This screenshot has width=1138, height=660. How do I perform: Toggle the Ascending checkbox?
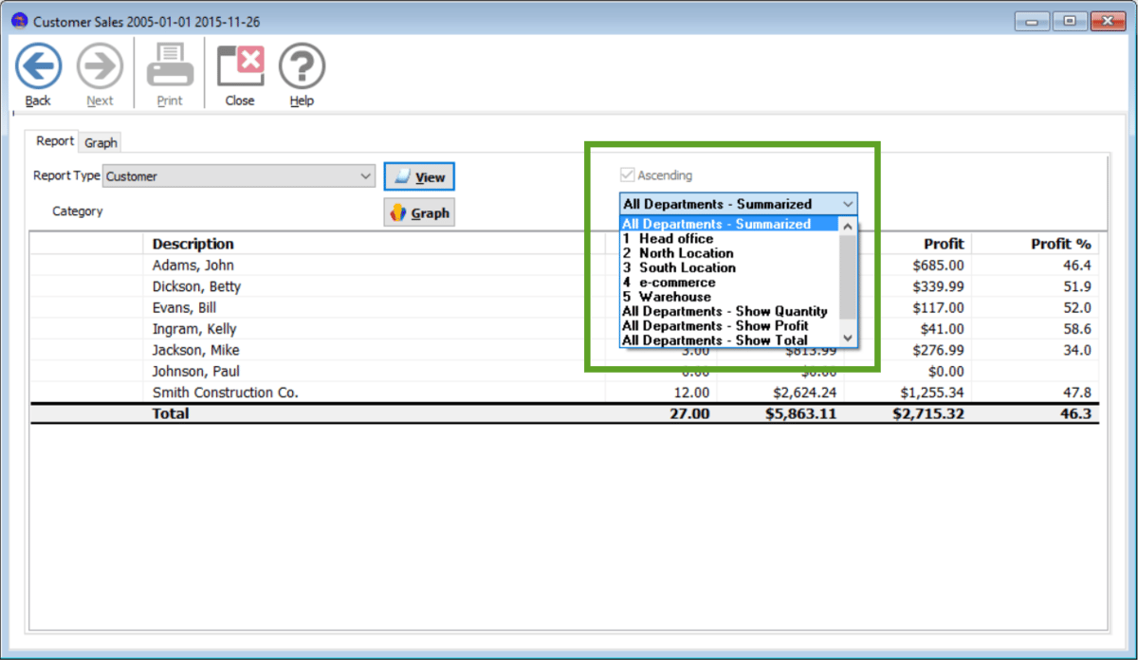[626, 175]
